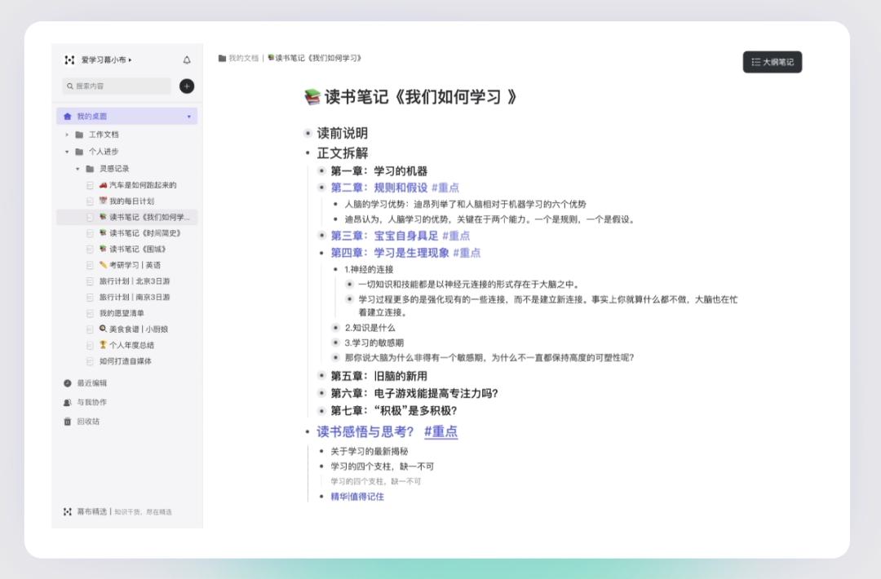This screenshot has height=579, width=881.
Task: Open the 回收站 trash bin
Action: coord(88,422)
